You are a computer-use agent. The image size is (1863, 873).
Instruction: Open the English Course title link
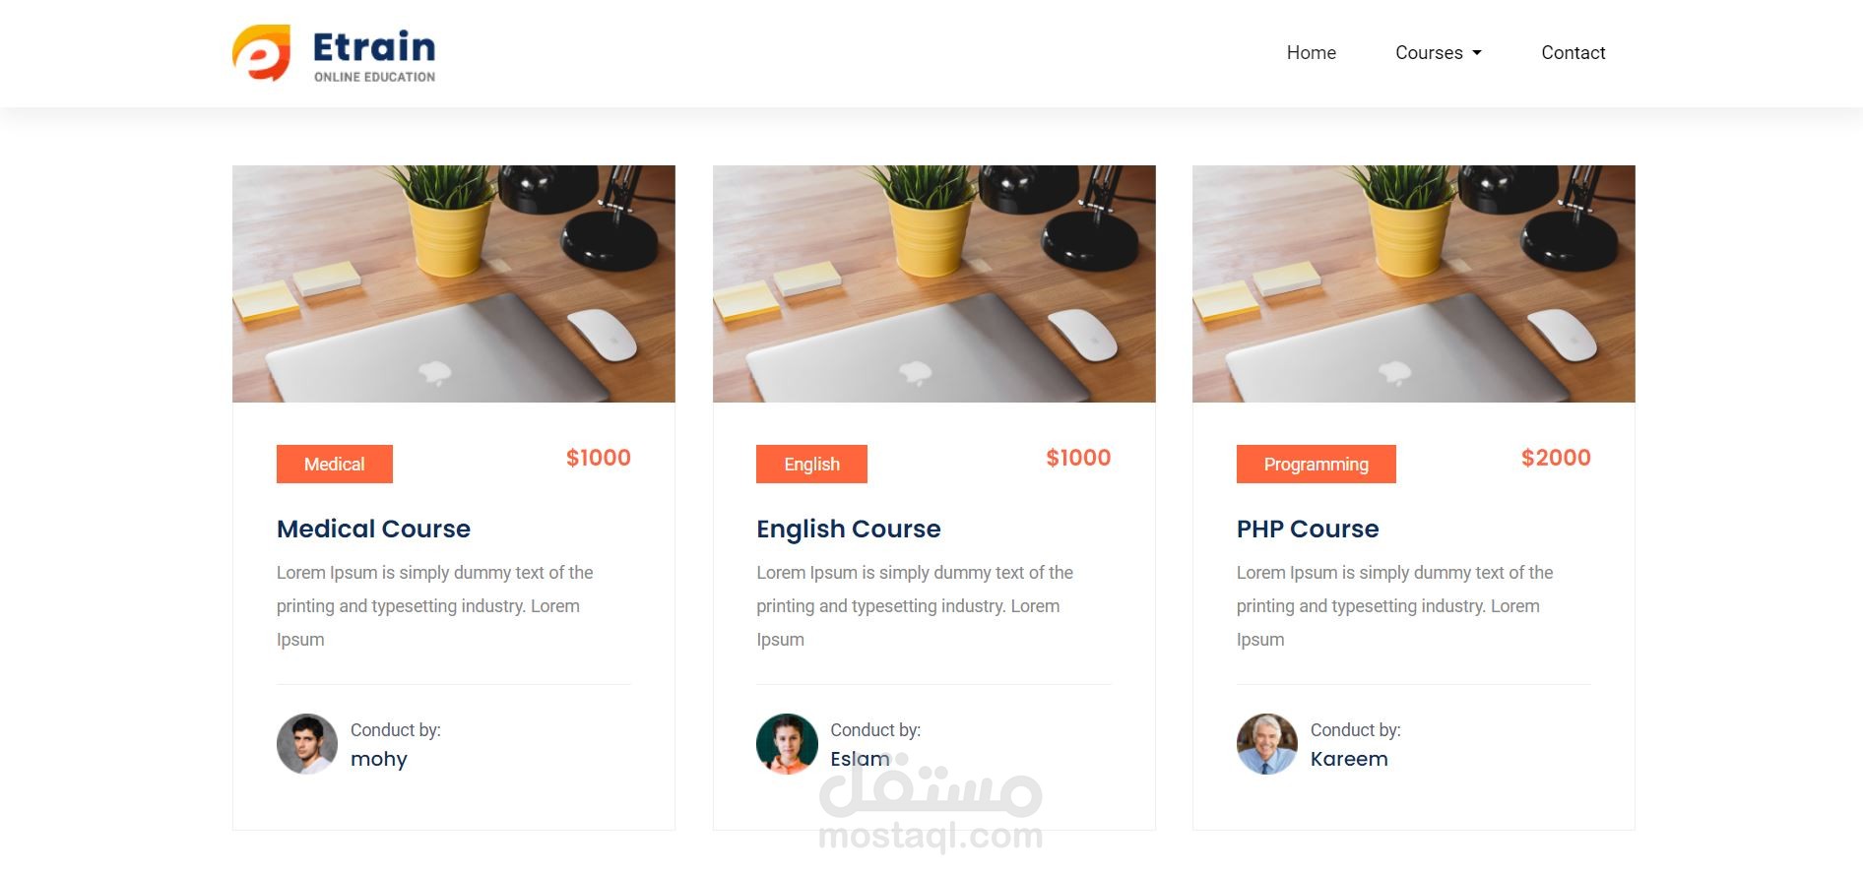[848, 529]
